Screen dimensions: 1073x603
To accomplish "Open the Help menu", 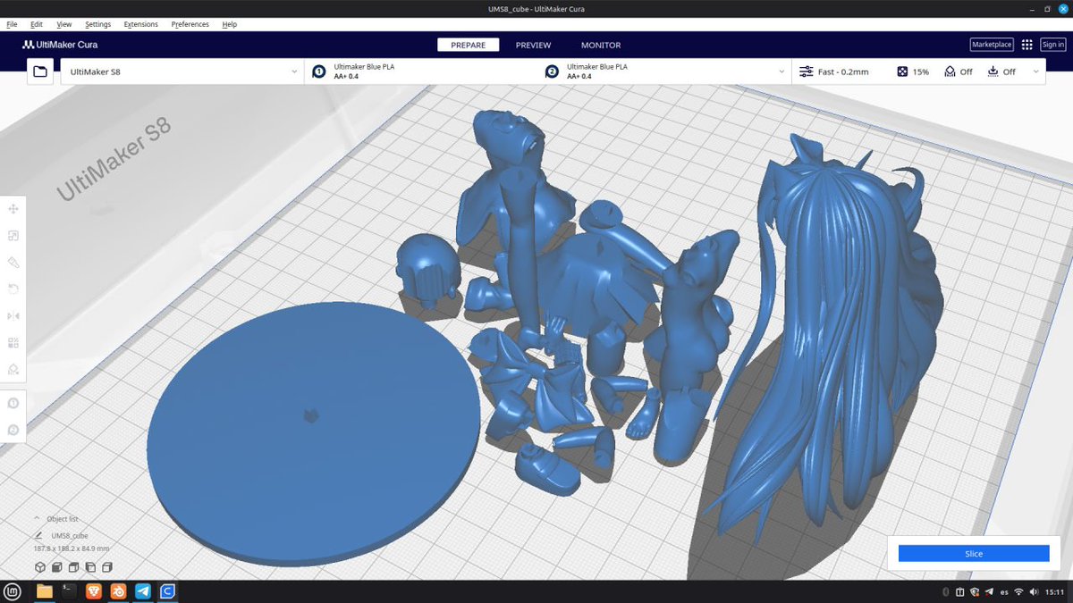I will click(230, 24).
